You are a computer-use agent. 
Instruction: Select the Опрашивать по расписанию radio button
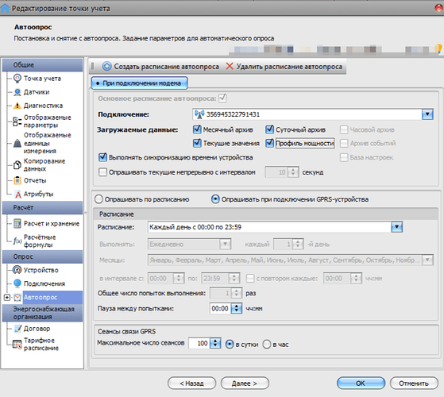(98, 199)
